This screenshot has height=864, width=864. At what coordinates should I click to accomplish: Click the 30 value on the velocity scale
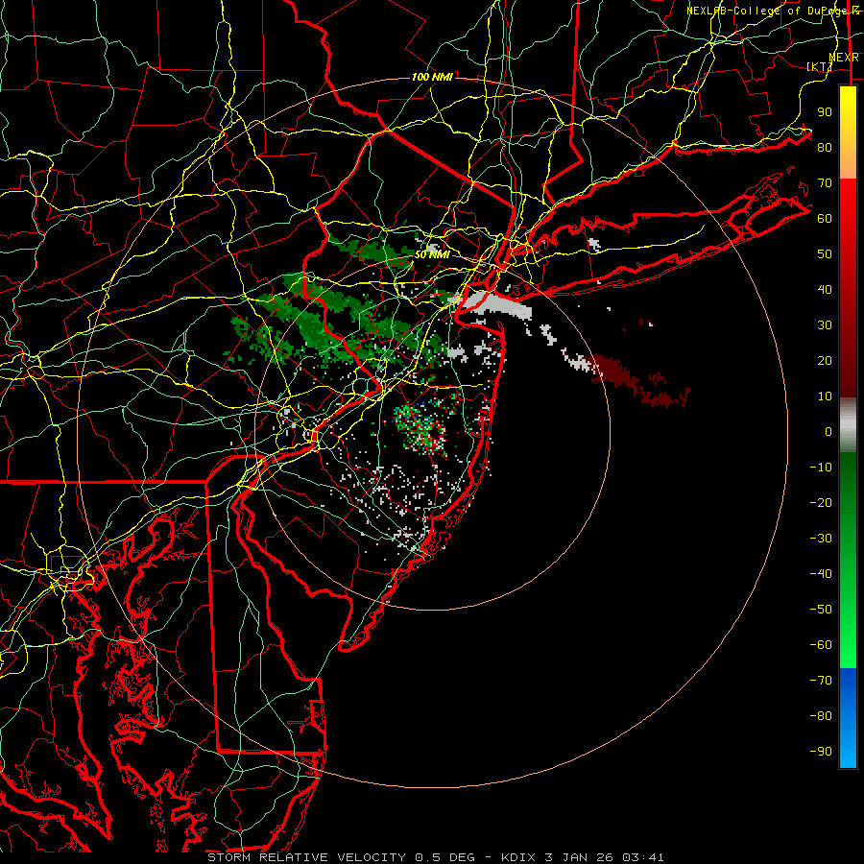825,325
